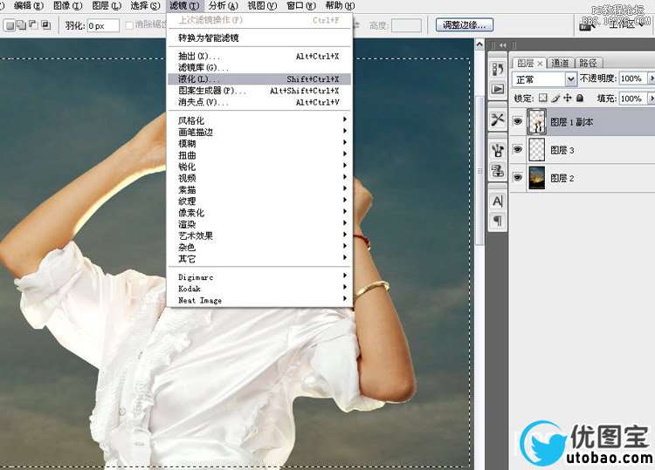Open the 图像 menu
Screen dimensions: 655x470
coord(67,6)
